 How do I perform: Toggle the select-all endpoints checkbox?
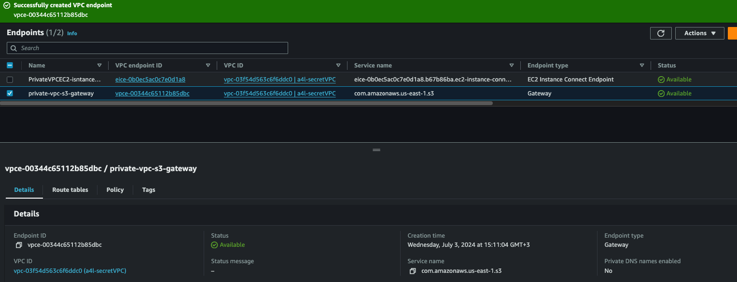tap(10, 66)
